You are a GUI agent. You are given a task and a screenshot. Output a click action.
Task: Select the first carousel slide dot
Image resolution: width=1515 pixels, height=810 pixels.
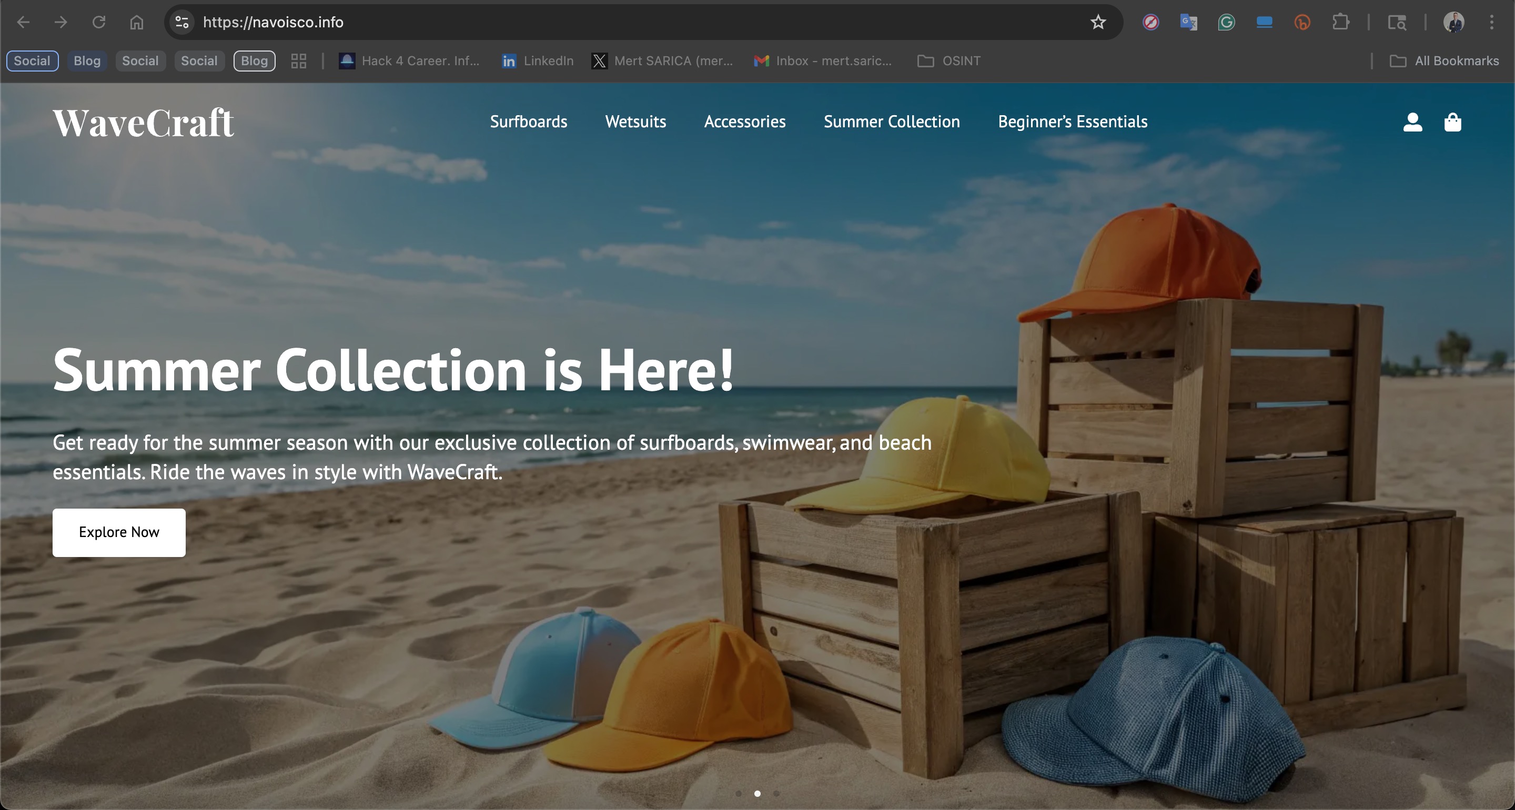pyautogui.click(x=738, y=793)
